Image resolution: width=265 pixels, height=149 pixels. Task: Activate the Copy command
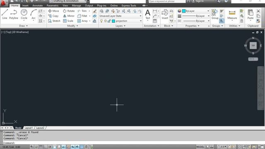click(53, 16)
